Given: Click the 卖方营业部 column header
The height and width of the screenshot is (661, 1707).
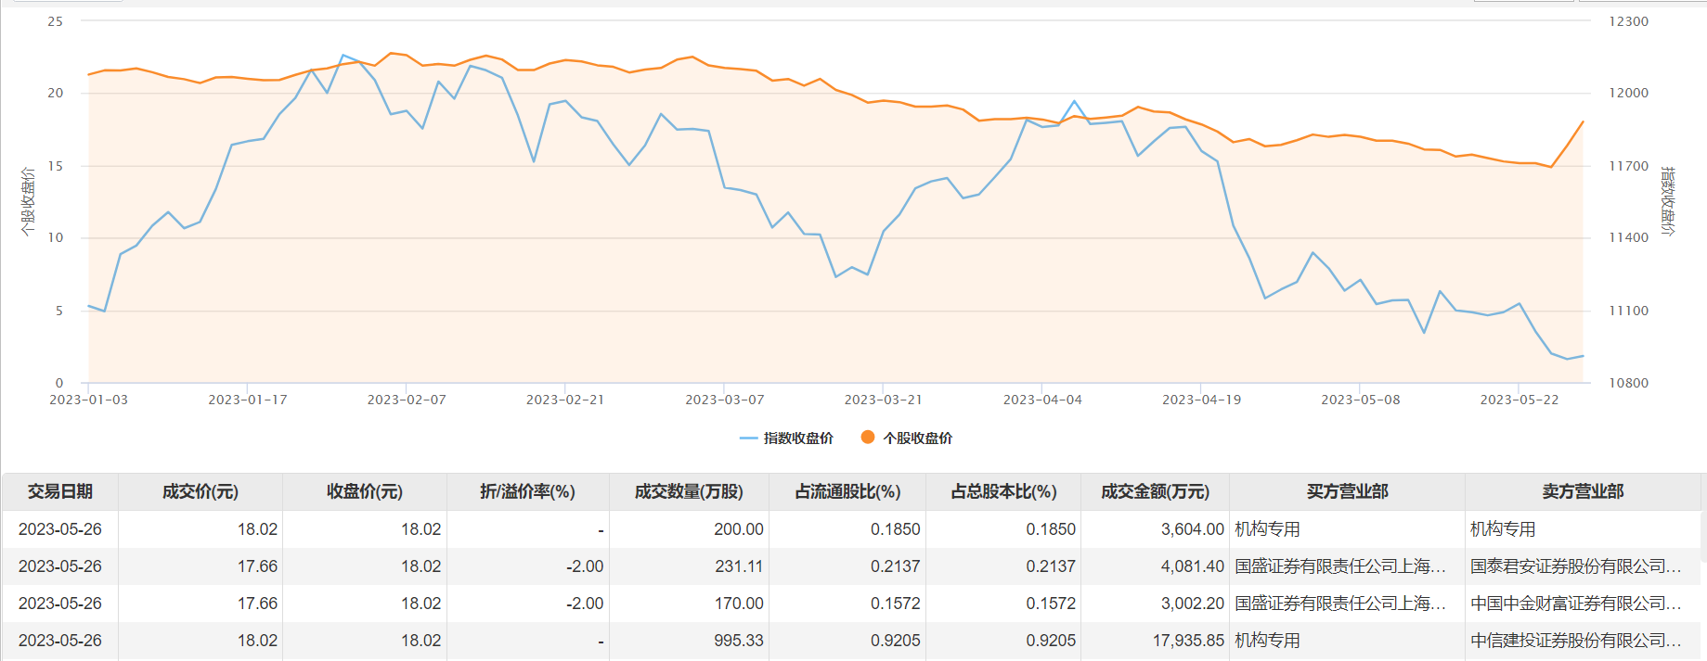Looking at the screenshot, I should point(1583,491).
